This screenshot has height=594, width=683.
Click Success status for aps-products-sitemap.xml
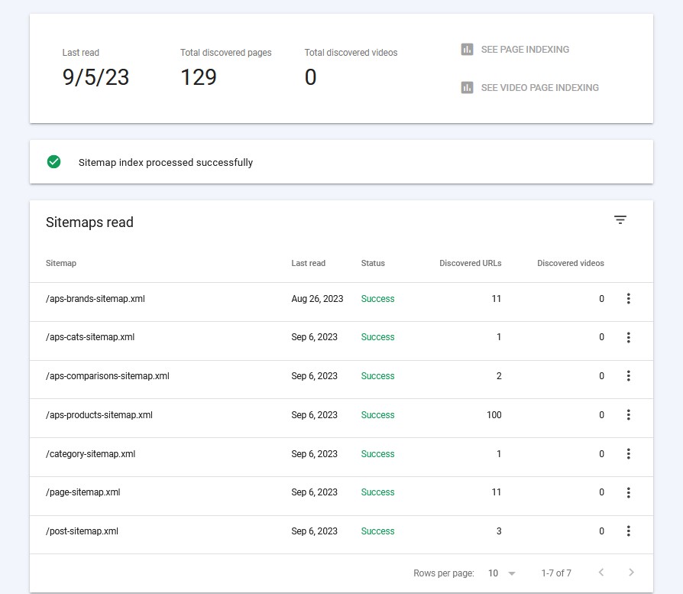[377, 415]
